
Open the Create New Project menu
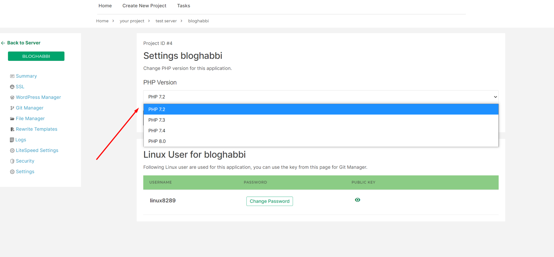point(144,5)
